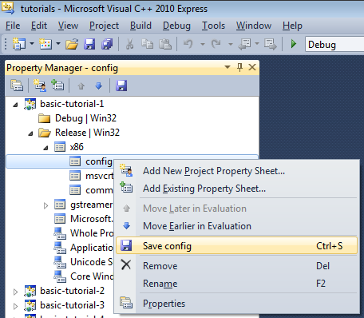Click the Open File folder icon

coord(72,44)
